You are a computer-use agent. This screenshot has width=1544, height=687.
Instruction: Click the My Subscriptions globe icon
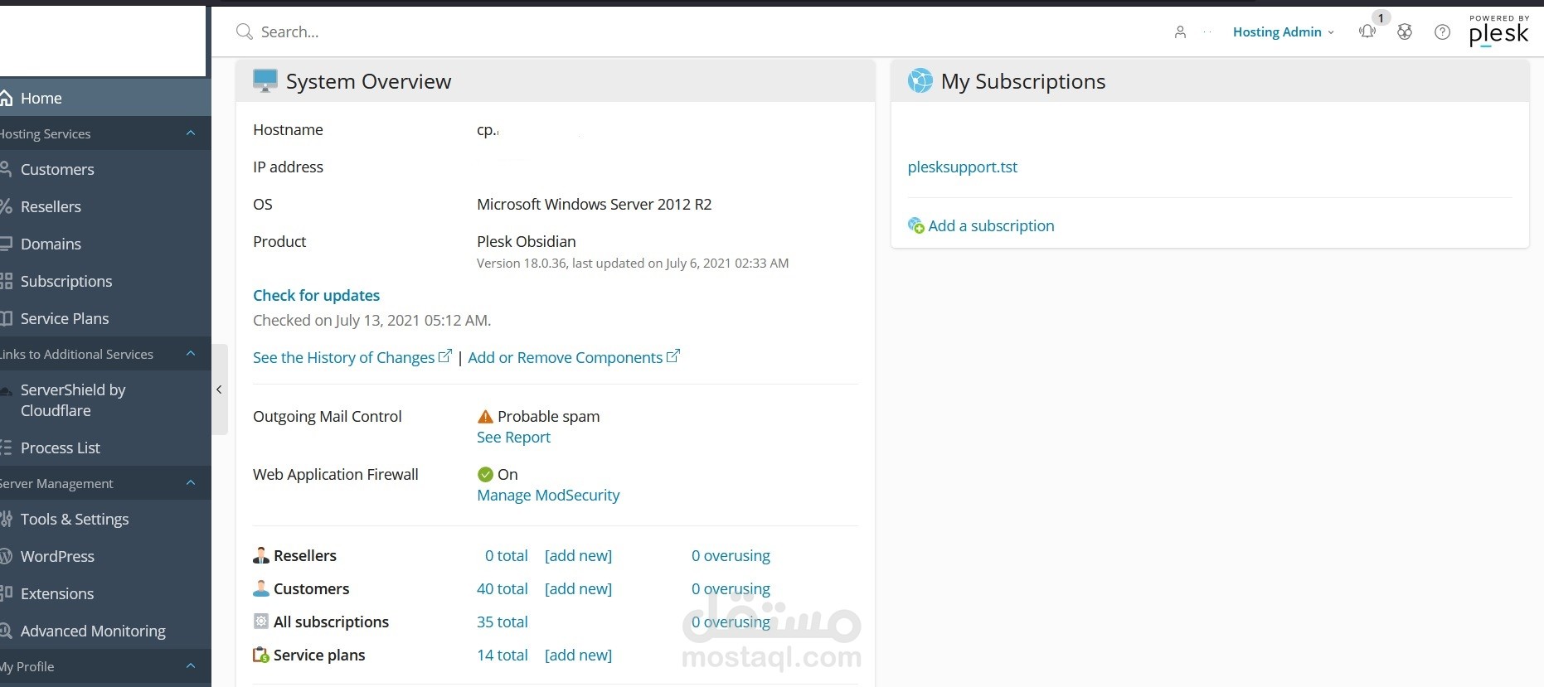[920, 80]
